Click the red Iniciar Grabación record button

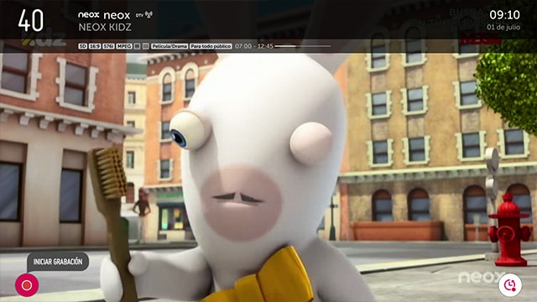coord(27,285)
